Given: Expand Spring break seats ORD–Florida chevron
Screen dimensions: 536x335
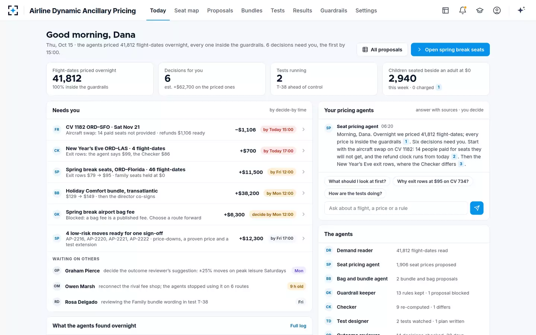Looking at the screenshot, I should tap(303, 172).
